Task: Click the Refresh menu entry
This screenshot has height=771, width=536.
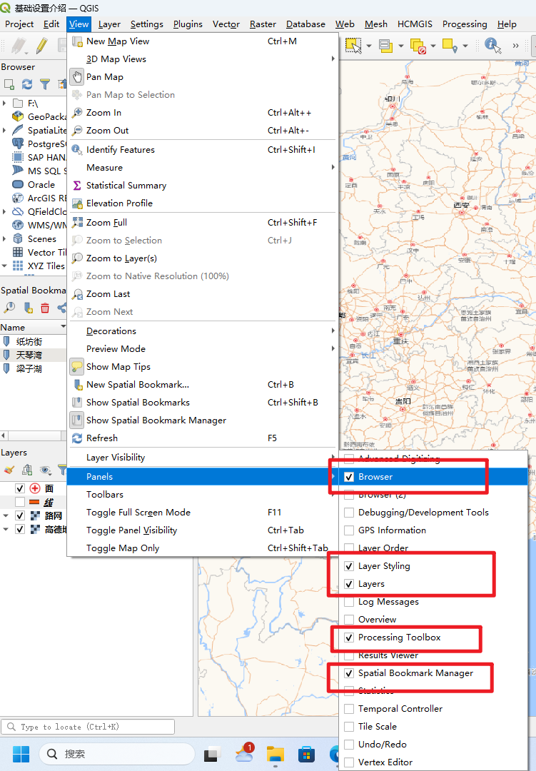Action: pyautogui.click(x=203, y=438)
